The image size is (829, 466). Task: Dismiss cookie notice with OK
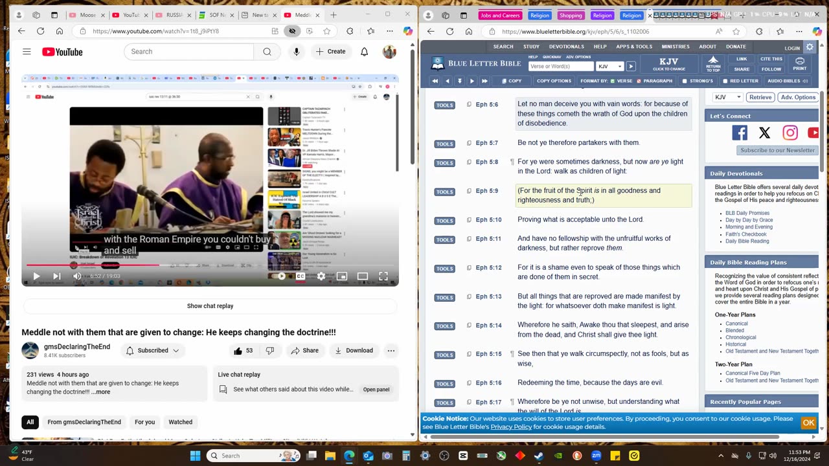[x=808, y=423]
